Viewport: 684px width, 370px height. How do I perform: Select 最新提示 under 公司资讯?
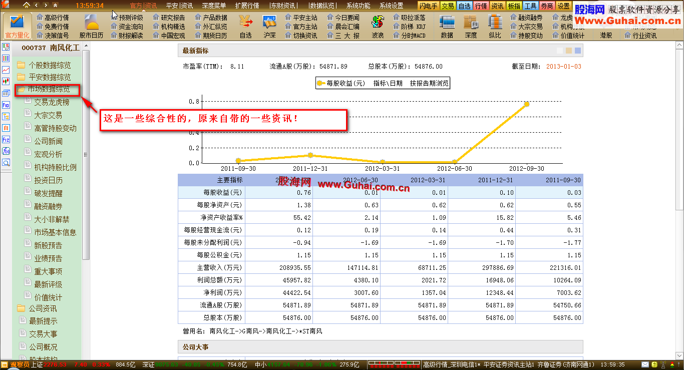point(38,321)
